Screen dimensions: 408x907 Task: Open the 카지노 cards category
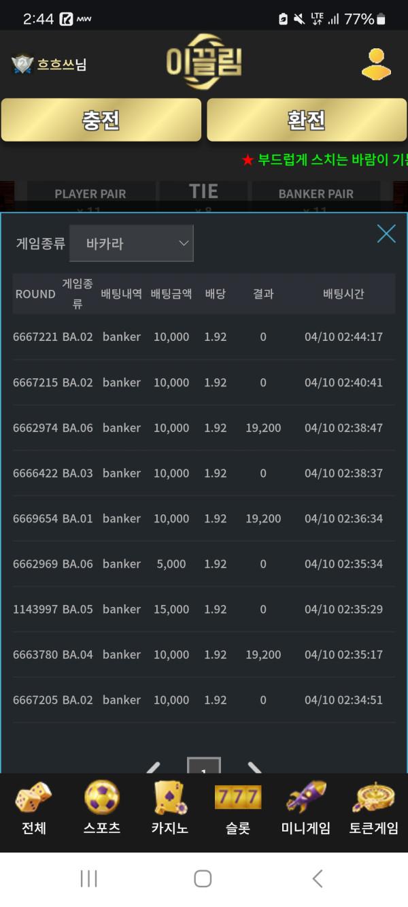tap(170, 809)
